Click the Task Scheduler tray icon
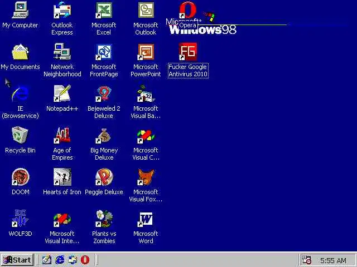 [306, 260]
